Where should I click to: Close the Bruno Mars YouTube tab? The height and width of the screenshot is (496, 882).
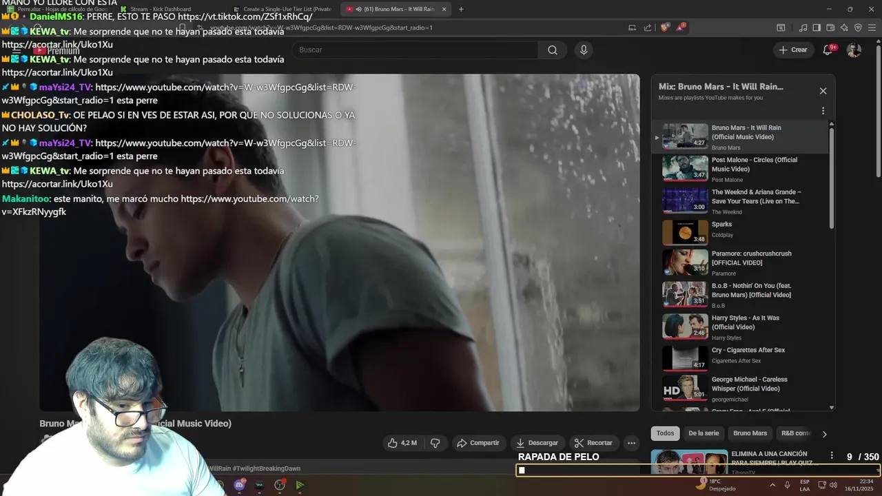pyautogui.click(x=444, y=9)
